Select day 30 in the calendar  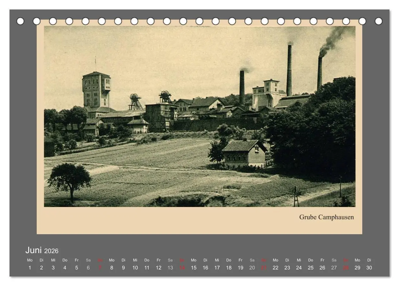click(369, 268)
